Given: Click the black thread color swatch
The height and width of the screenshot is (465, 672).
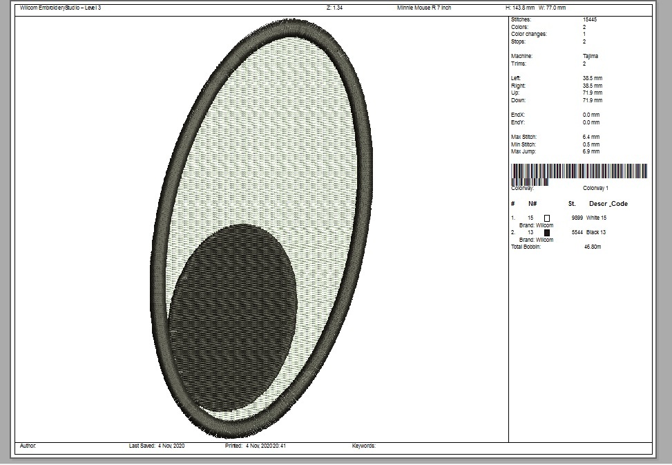Looking at the screenshot, I should [x=547, y=233].
